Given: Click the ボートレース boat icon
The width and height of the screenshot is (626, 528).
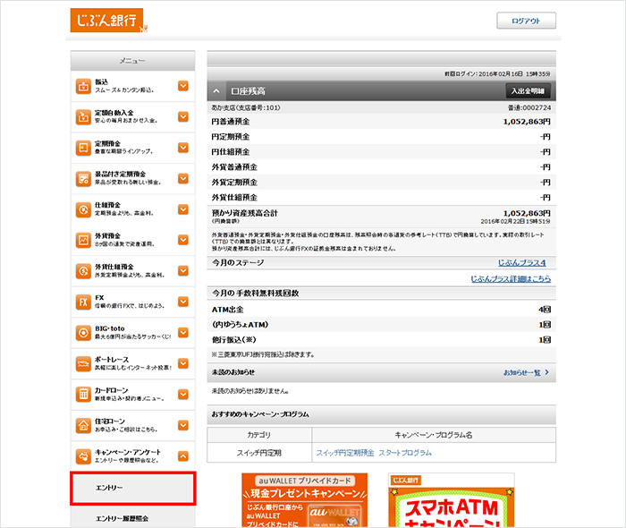Looking at the screenshot, I should 83,363.
